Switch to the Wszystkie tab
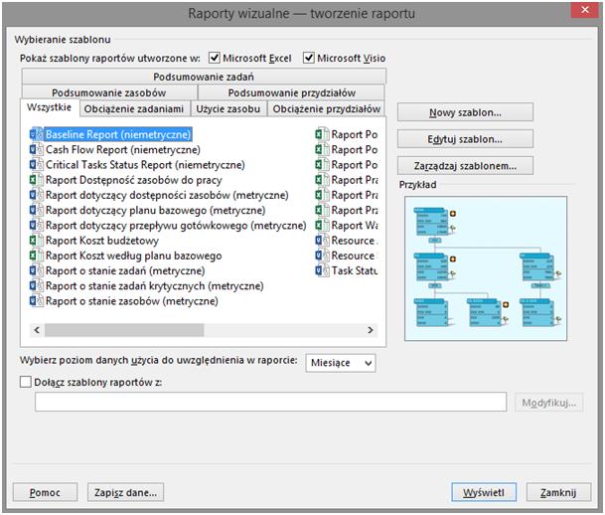605x515 pixels. [49, 107]
